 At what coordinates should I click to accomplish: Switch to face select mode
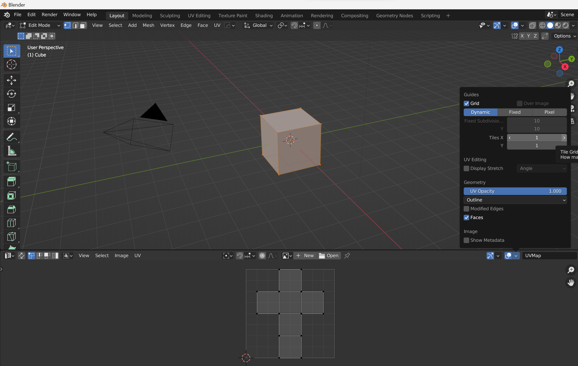click(83, 25)
